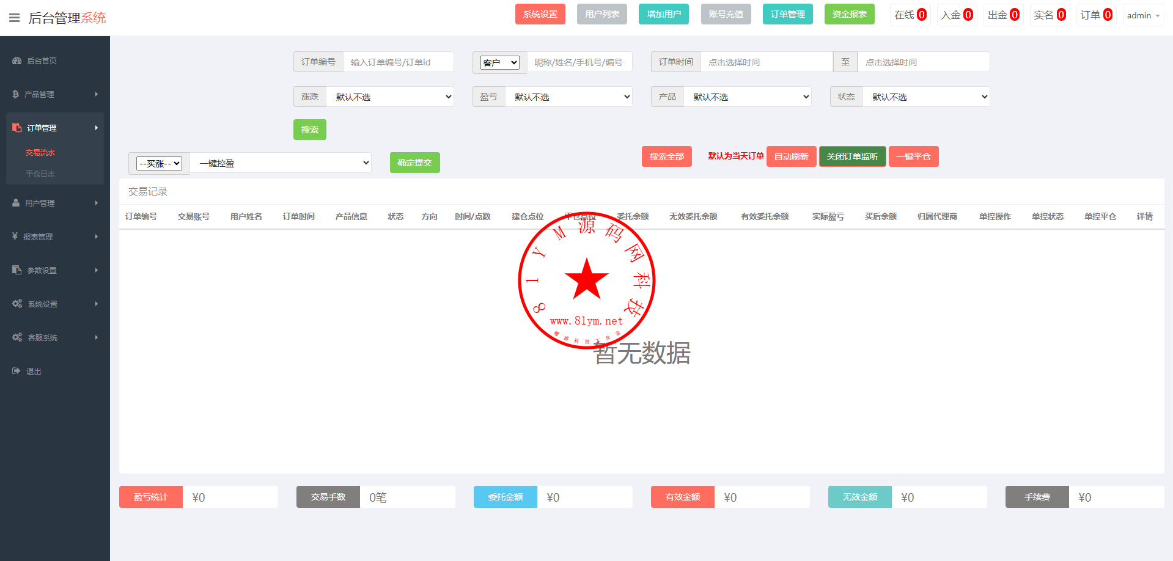The width and height of the screenshot is (1173, 561).
Task: Focus the 订单编号 input field
Action: tap(398, 62)
